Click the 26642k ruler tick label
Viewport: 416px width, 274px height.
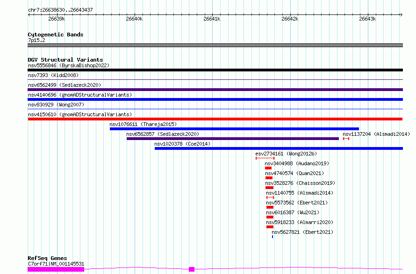[x=290, y=19]
